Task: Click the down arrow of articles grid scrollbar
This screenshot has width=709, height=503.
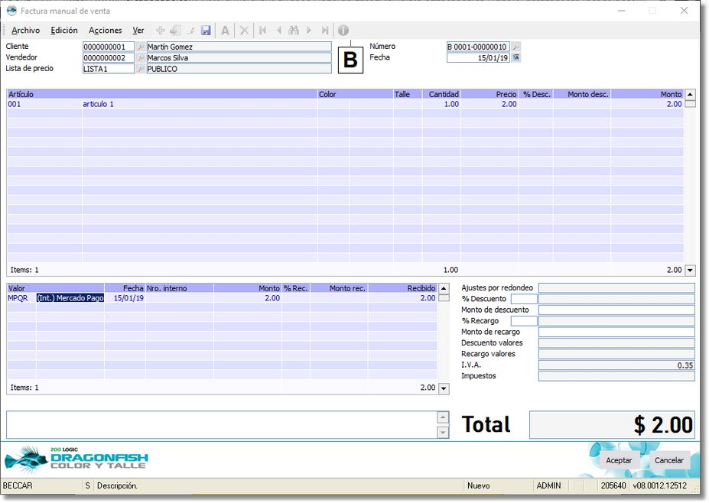Action: click(690, 271)
